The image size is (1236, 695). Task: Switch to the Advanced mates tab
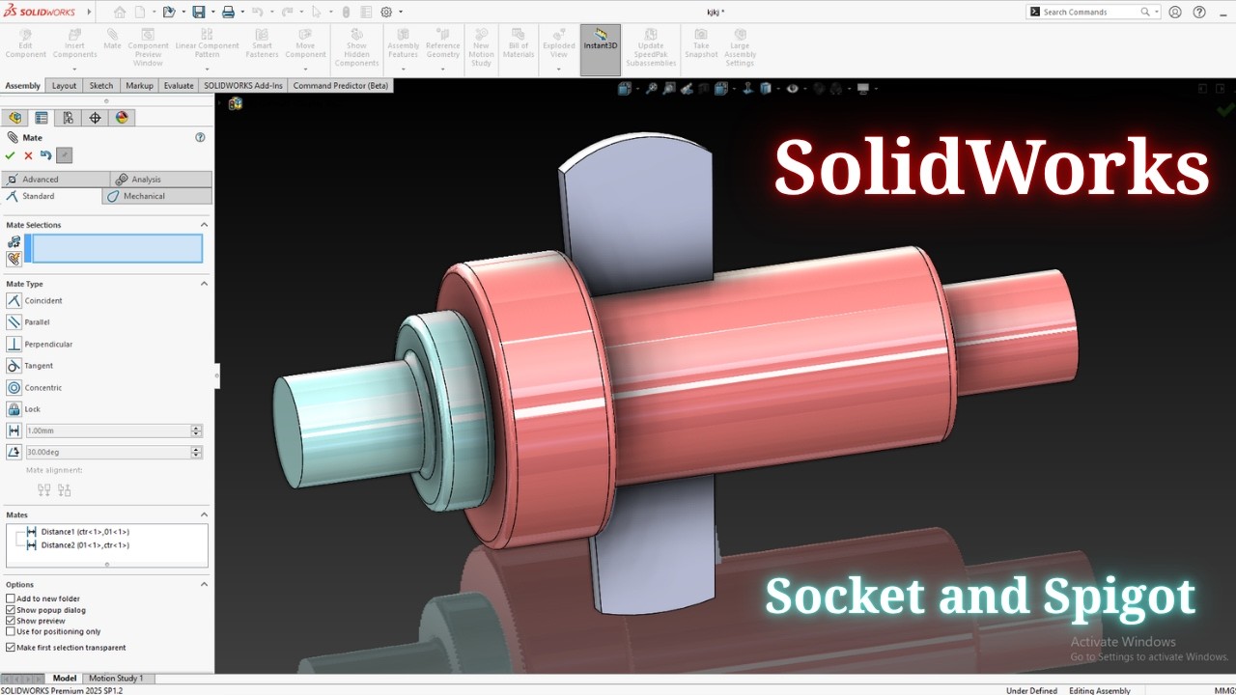pyautogui.click(x=56, y=180)
